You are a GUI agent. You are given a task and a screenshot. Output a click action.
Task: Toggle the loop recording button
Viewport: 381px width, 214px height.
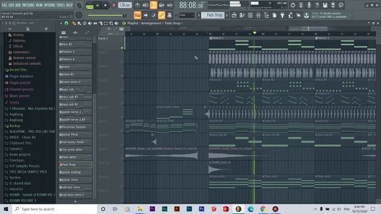pos(170,5)
